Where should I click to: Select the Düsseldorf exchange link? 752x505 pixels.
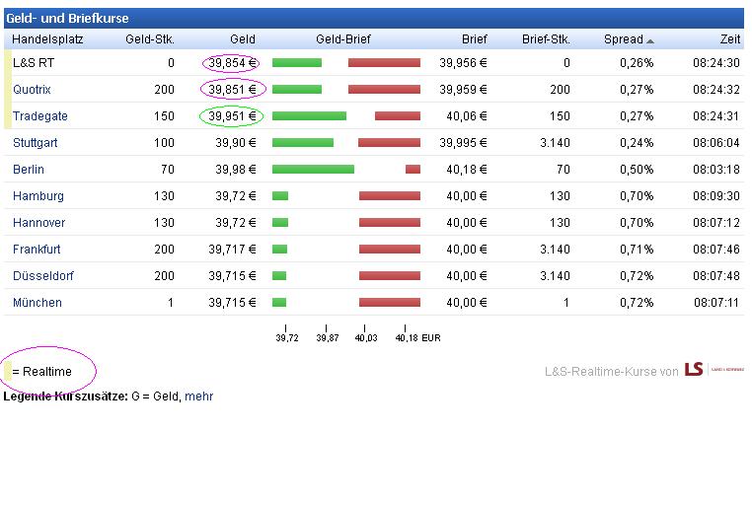pyautogui.click(x=43, y=276)
